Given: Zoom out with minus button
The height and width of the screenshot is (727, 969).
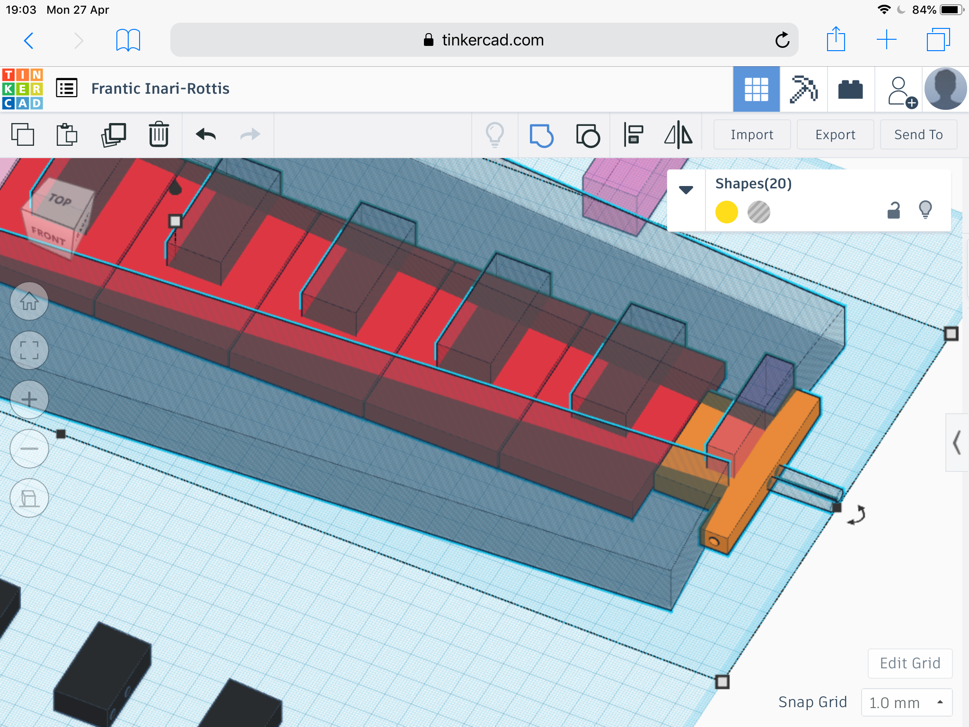Looking at the screenshot, I should [x=29, y=449].
